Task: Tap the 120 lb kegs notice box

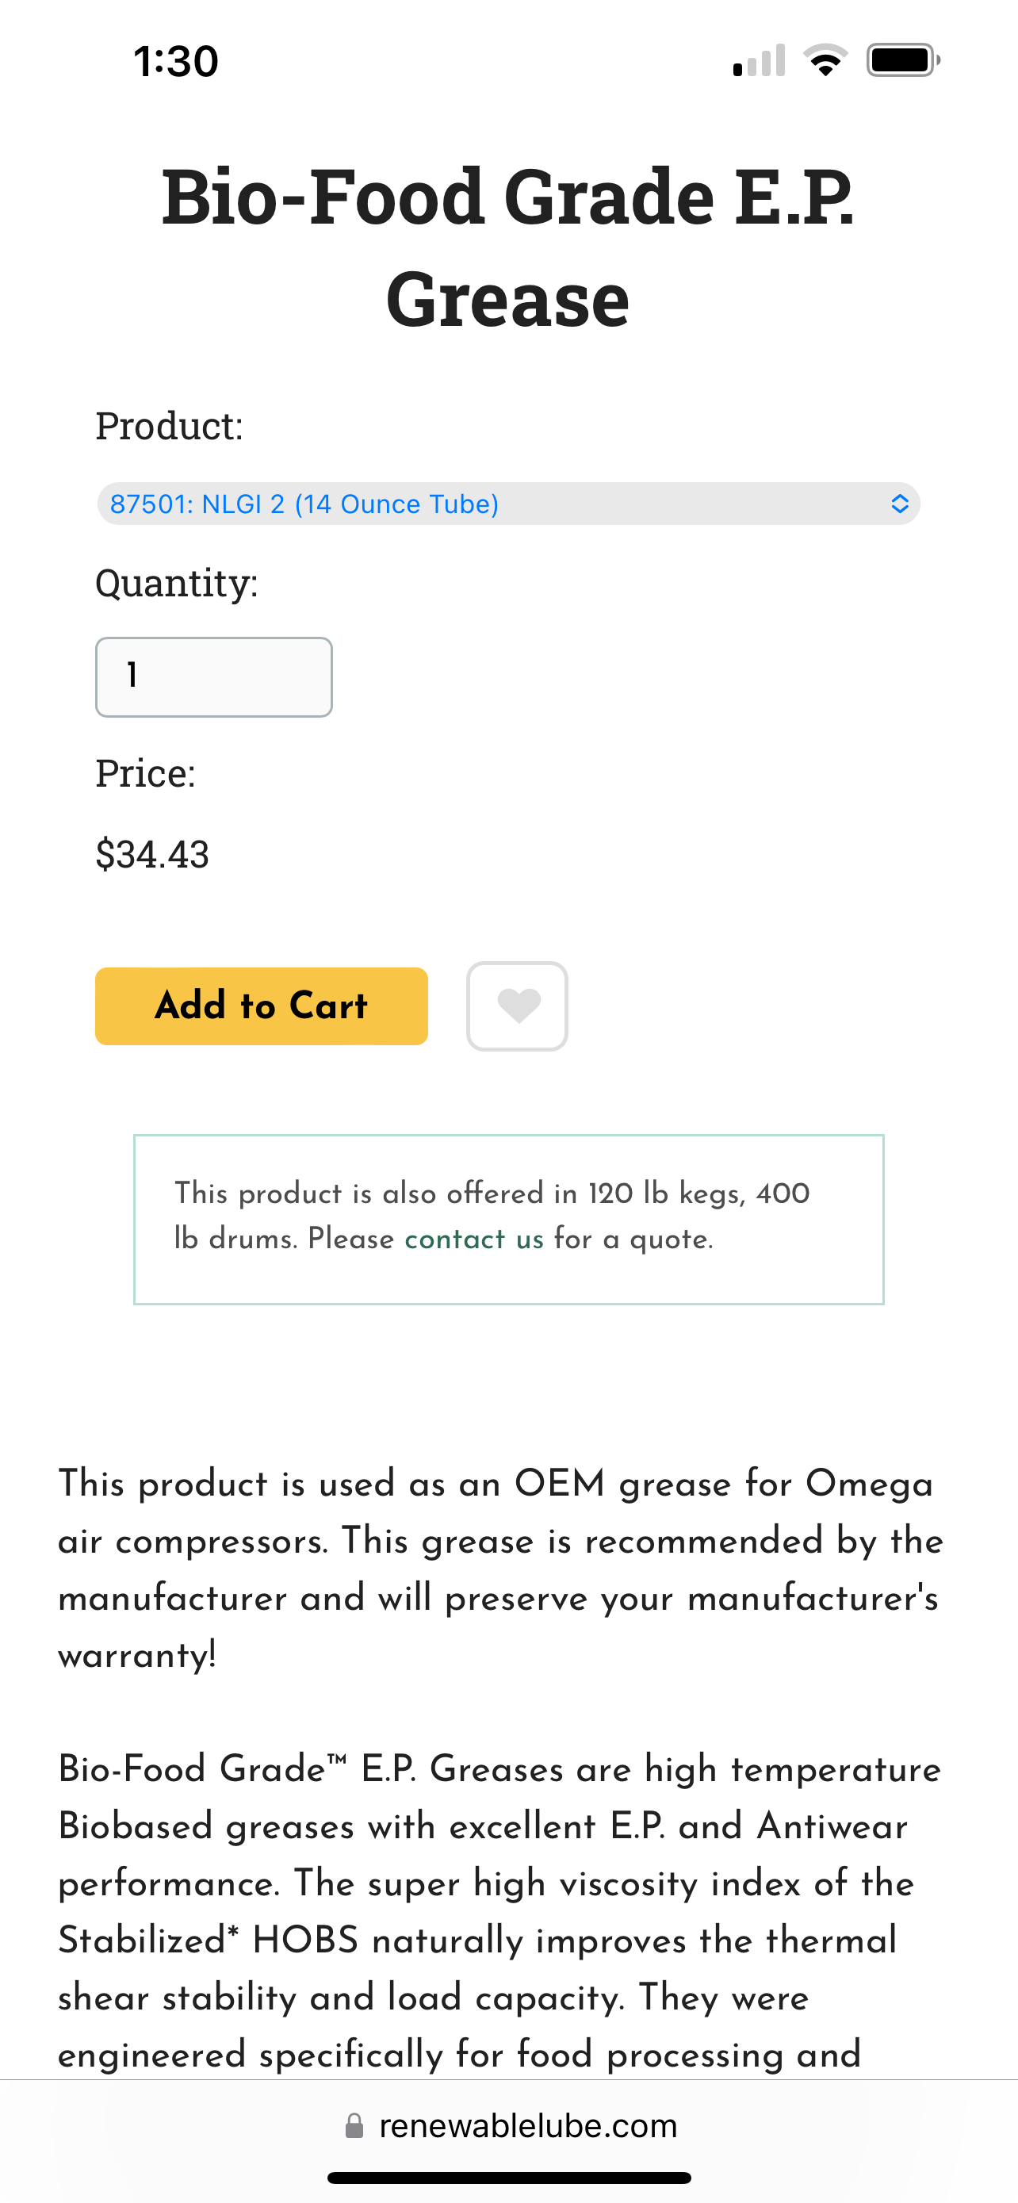Action: pos(508,1219)
